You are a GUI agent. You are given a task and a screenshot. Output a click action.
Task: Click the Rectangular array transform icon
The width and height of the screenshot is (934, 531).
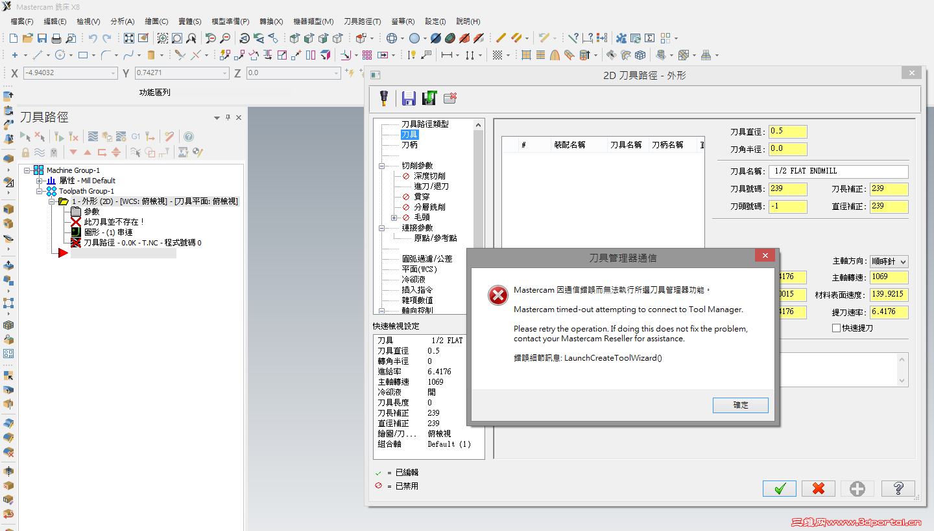click(367, 55)
